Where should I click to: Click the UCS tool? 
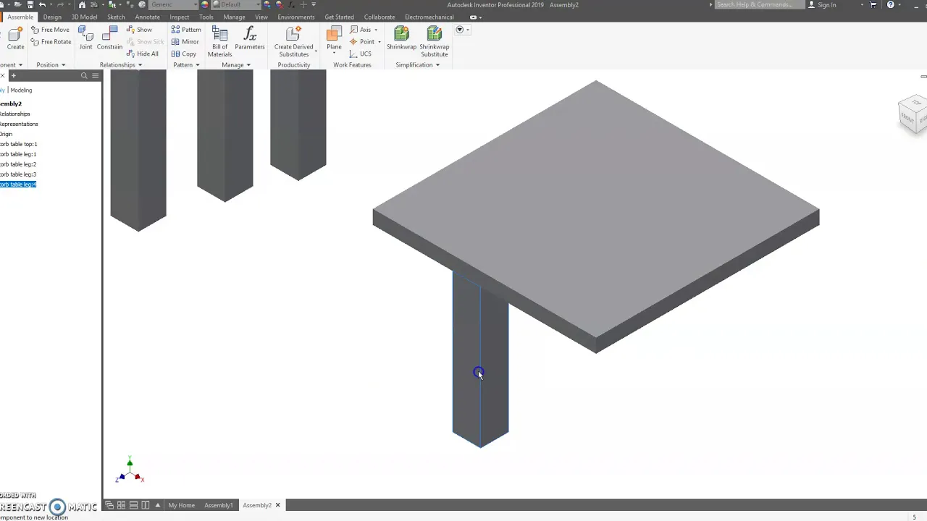(x=361, y=54)
